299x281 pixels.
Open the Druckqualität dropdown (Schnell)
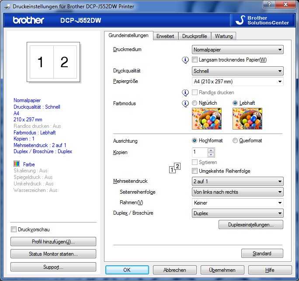[238, 71]
